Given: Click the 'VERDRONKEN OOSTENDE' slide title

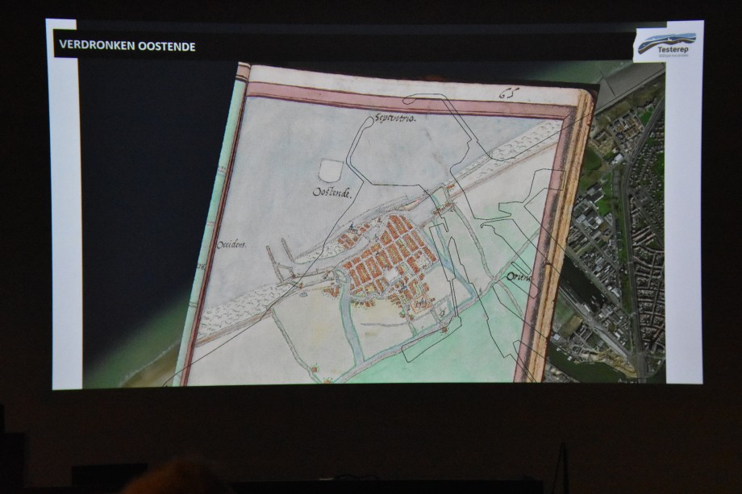Looking at the screenshot, I should [x=127, y=46].
